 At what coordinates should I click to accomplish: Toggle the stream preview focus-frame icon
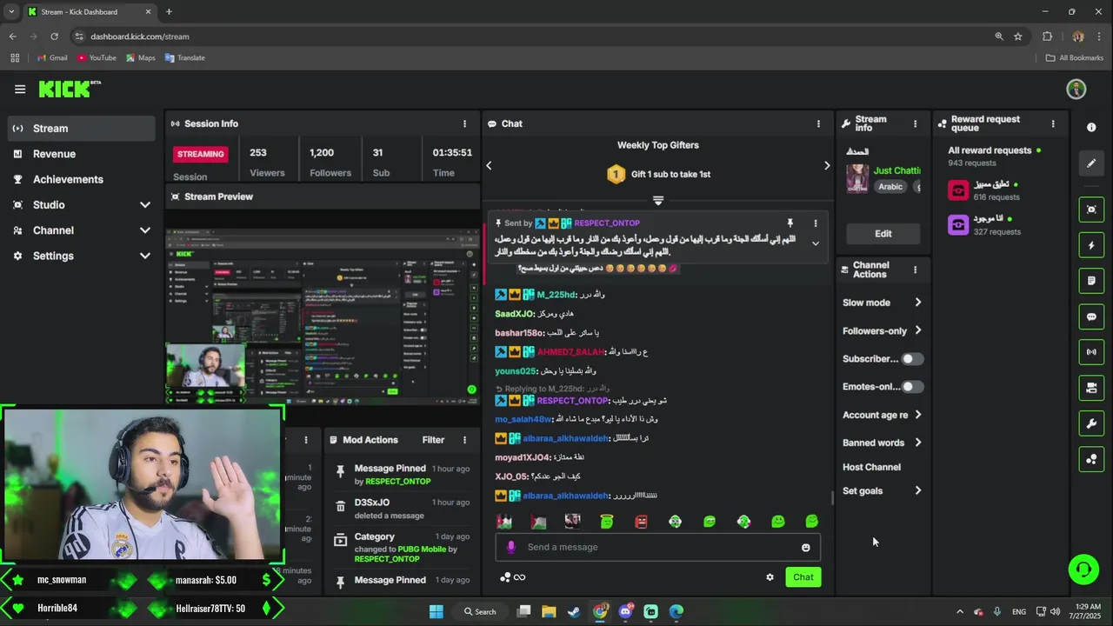click(x=1091, y=210)
